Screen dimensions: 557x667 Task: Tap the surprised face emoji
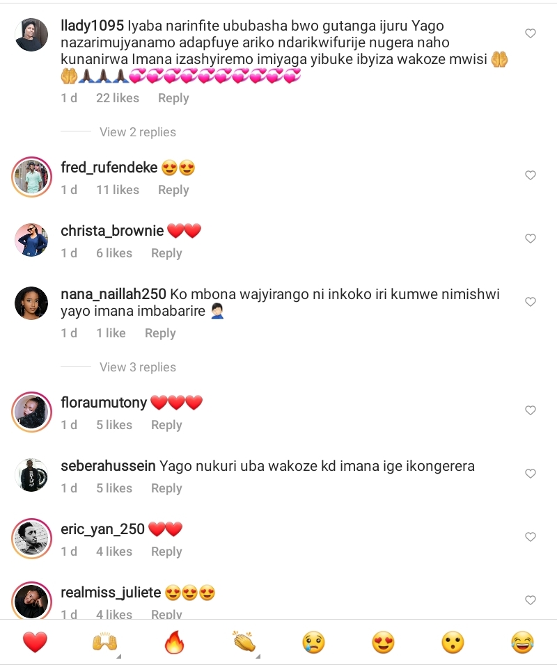pyautogui.click(x=453, y=642)
